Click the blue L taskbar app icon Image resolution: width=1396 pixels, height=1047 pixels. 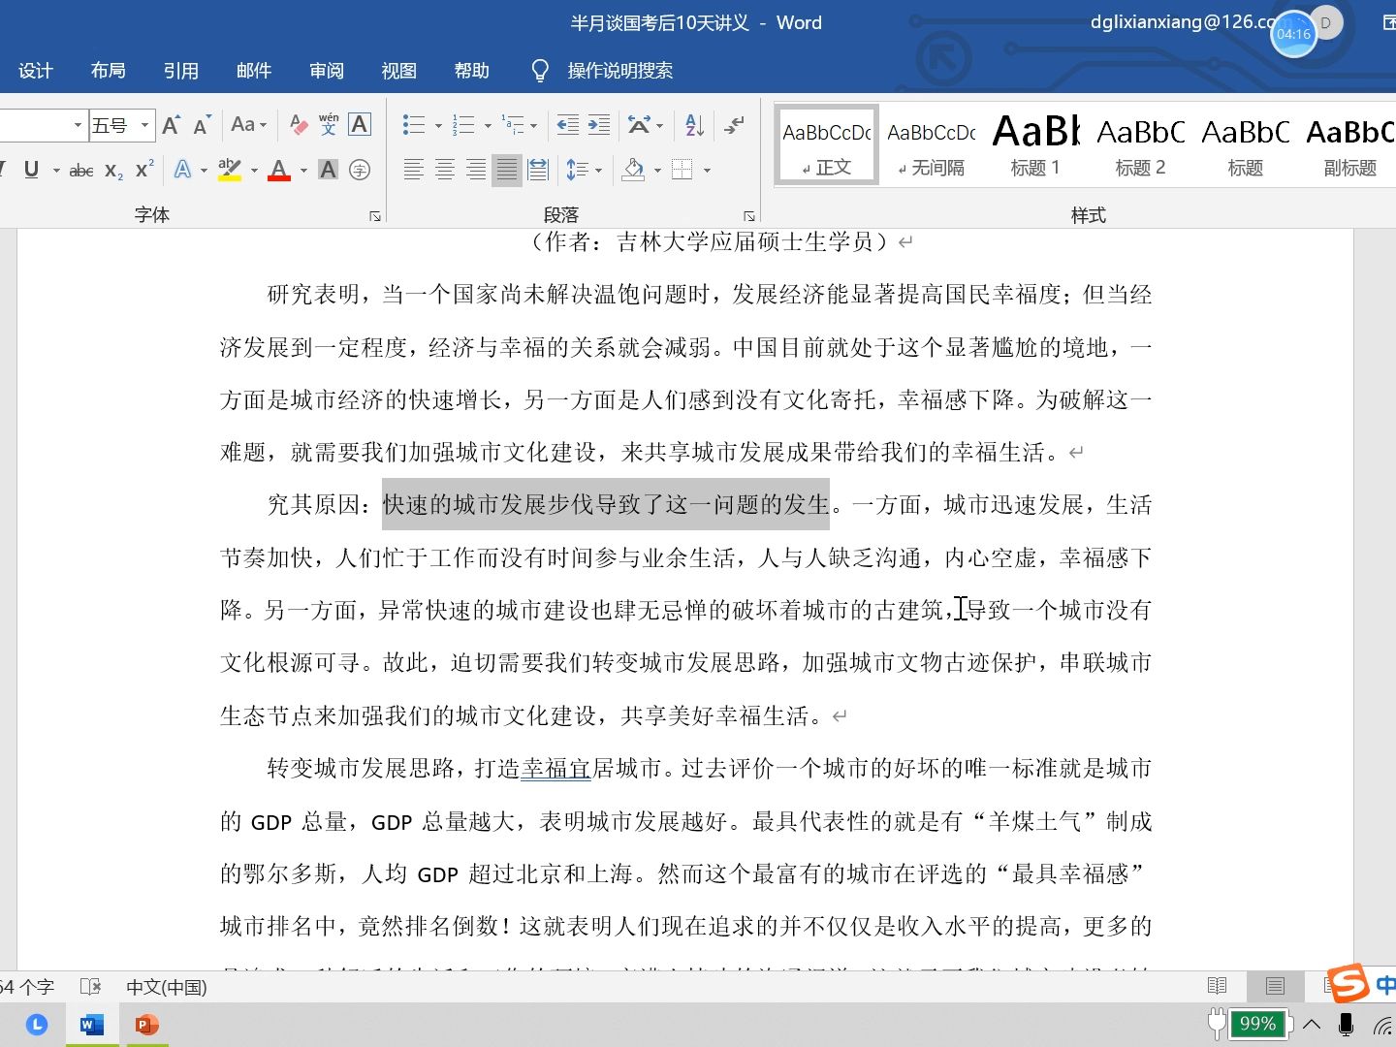[37, 1025]
